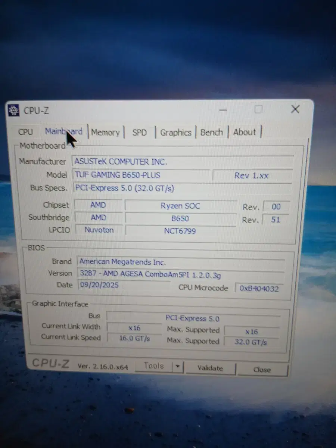Screen dimensions: 336x448
Task: Click the BIOS Date field 09/20/2025
Action: click(123, 285)
